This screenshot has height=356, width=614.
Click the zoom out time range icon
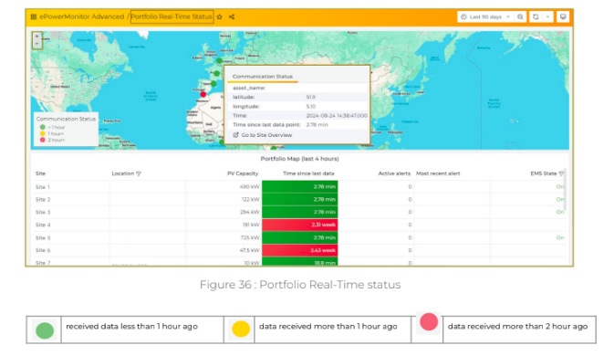click(x=520, y=16)
